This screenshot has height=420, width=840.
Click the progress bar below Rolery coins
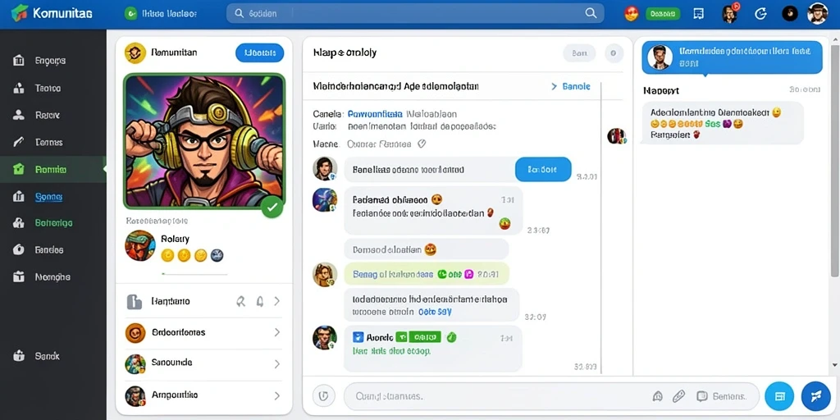(194, 274)
